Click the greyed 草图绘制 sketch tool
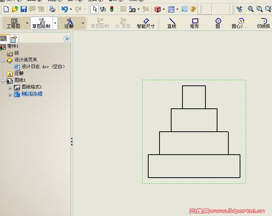This screenshot has height=216, width=272. click(x=100, y=23)
